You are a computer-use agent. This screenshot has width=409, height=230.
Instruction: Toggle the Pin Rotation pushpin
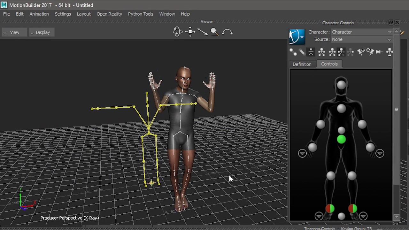point(370,52)
